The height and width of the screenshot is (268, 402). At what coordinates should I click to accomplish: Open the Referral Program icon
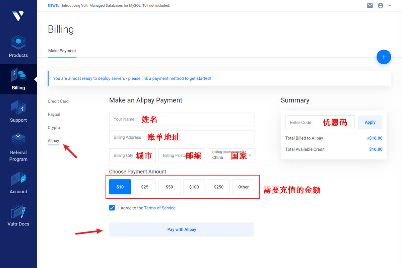tap(18, 140)
